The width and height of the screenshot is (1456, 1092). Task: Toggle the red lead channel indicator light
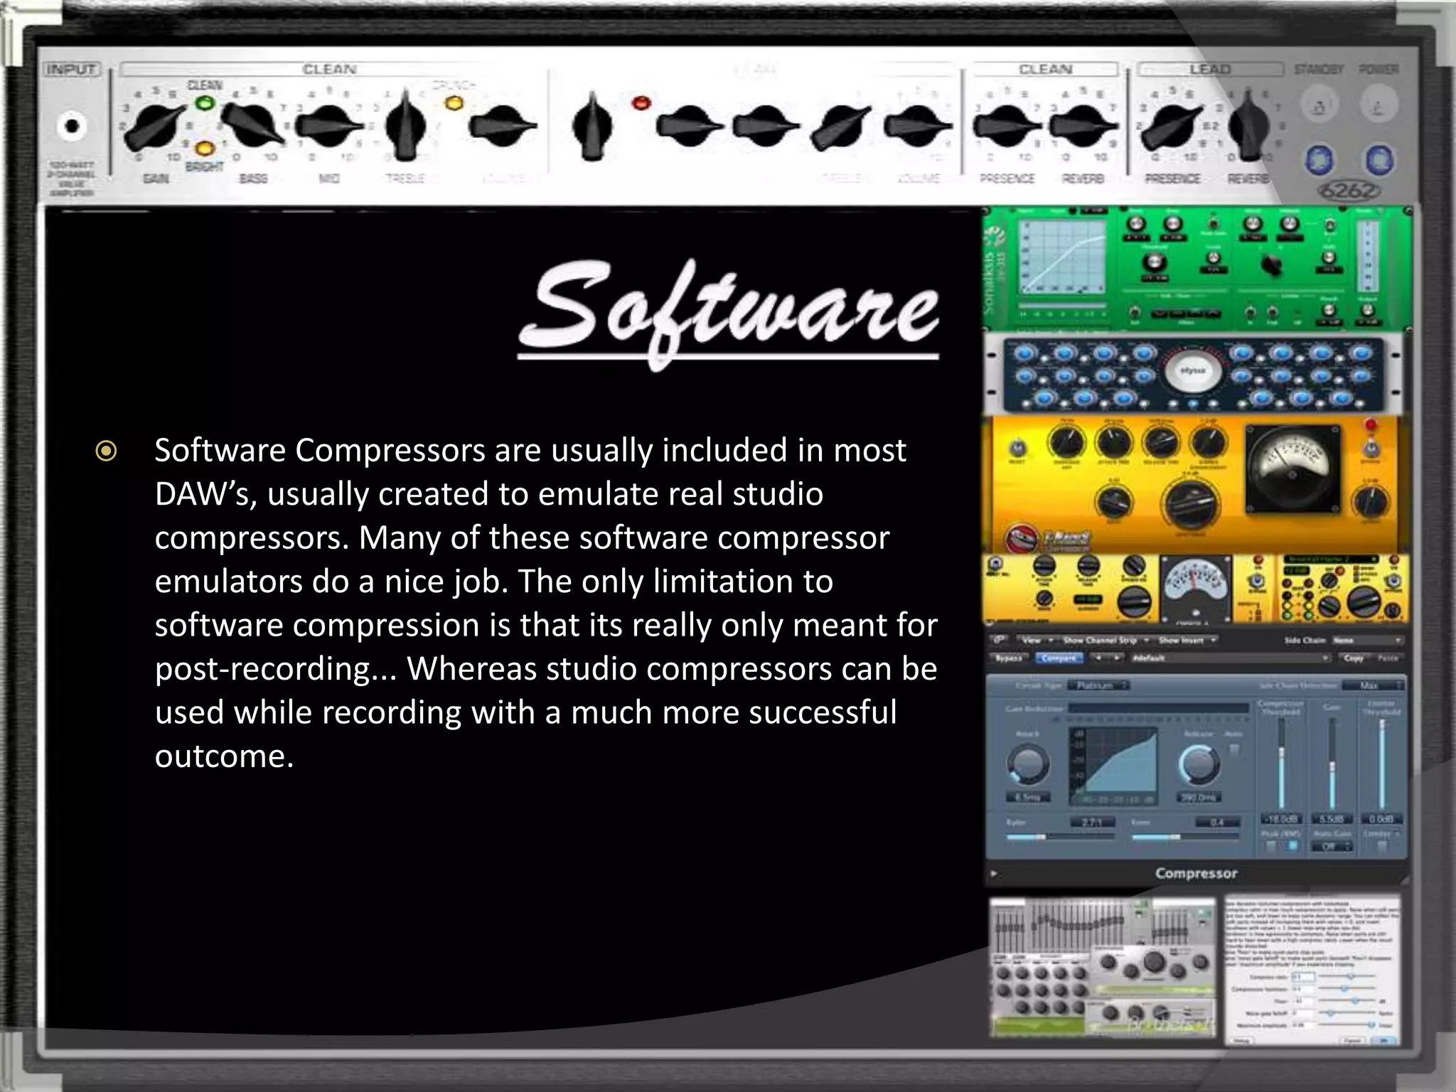[641, 103]
